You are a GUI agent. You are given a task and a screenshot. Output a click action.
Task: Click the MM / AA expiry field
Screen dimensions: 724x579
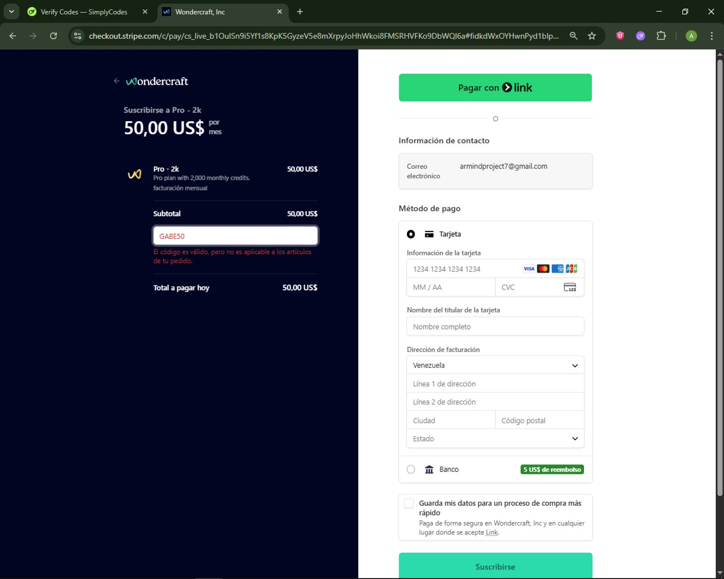[451, 287]
